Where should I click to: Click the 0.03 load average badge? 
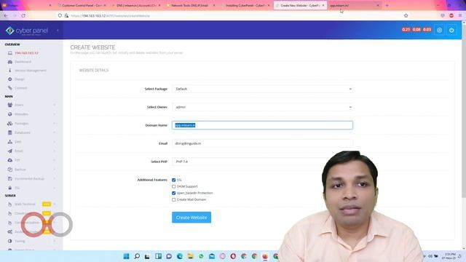point(427,29)
